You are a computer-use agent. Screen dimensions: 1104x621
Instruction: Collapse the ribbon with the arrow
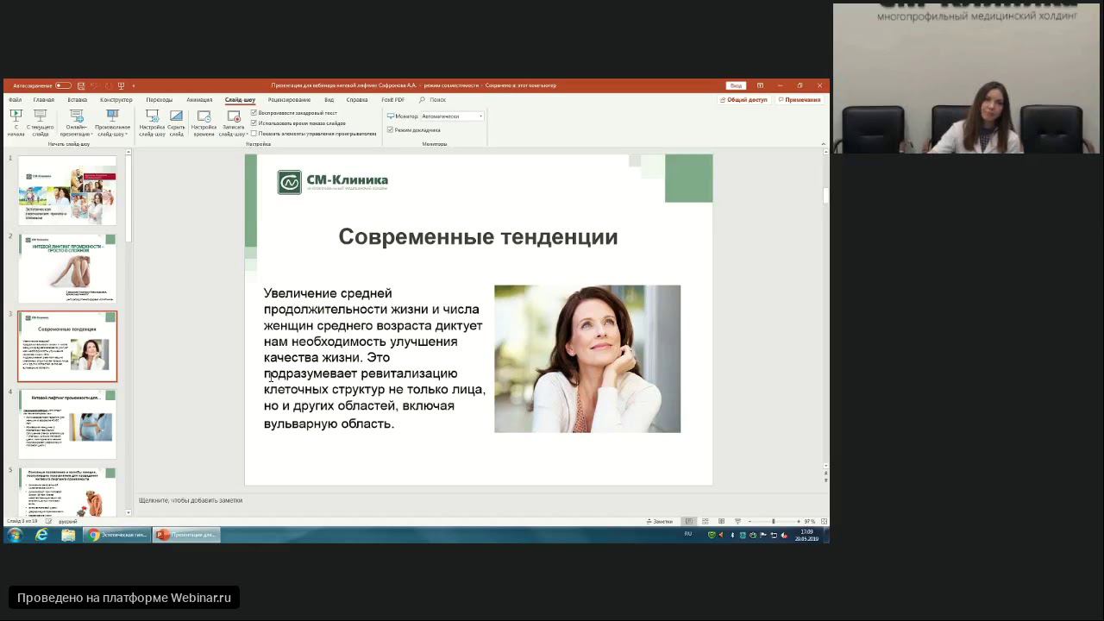823,144
